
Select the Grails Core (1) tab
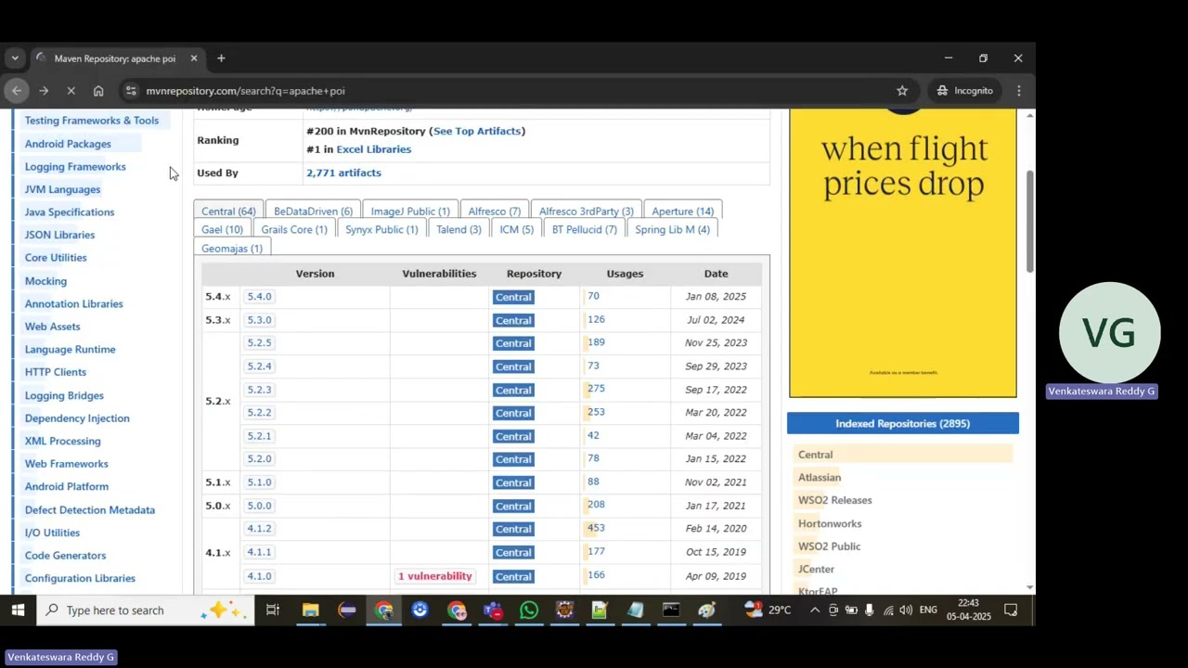(294, 230)
